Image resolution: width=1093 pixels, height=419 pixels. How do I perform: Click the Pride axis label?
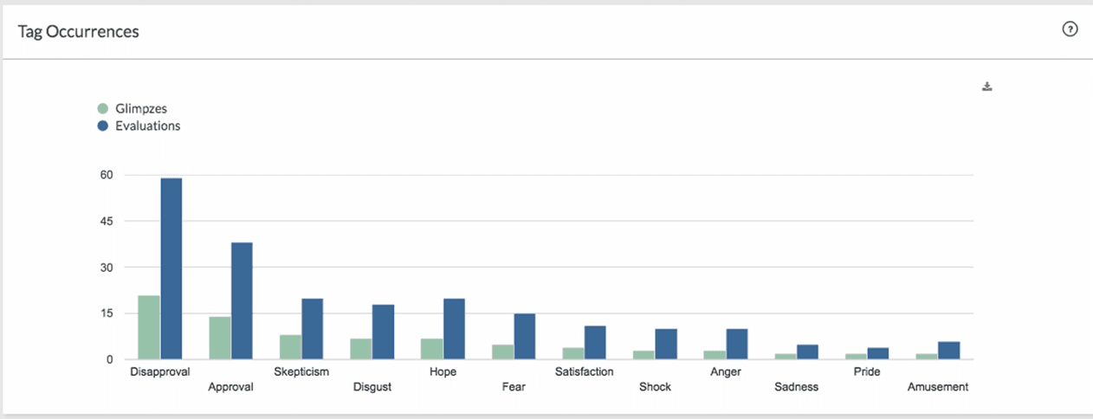(866, 371)
